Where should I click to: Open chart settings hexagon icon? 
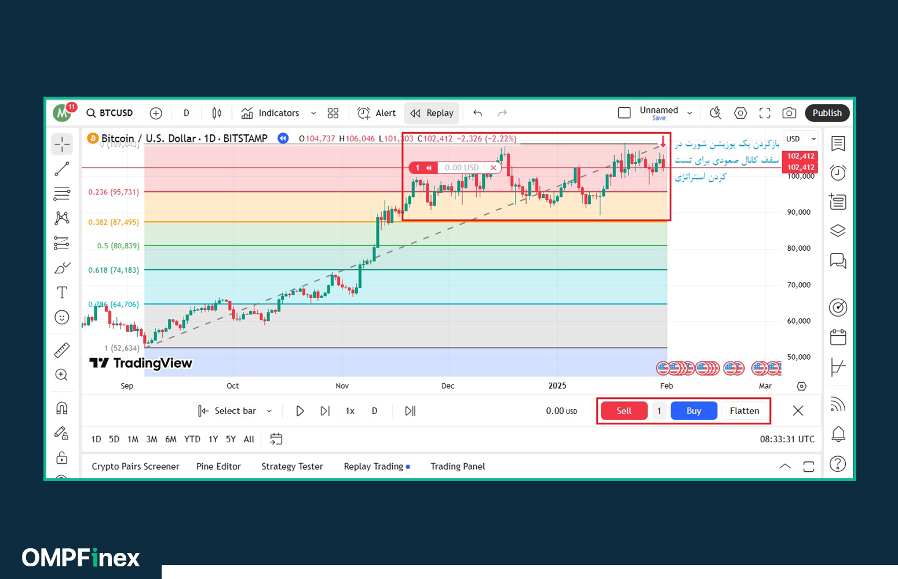pos(740,113)
